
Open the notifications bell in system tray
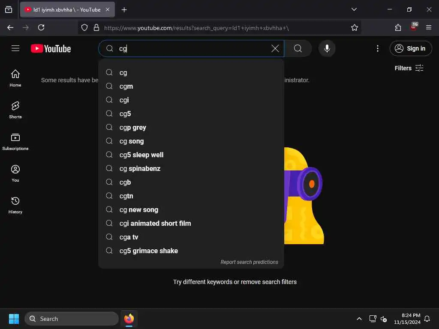427,319
